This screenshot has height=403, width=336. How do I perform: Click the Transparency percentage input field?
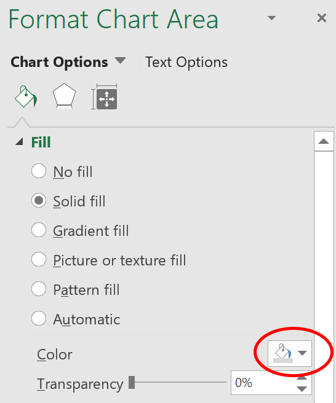click(263, 383)
